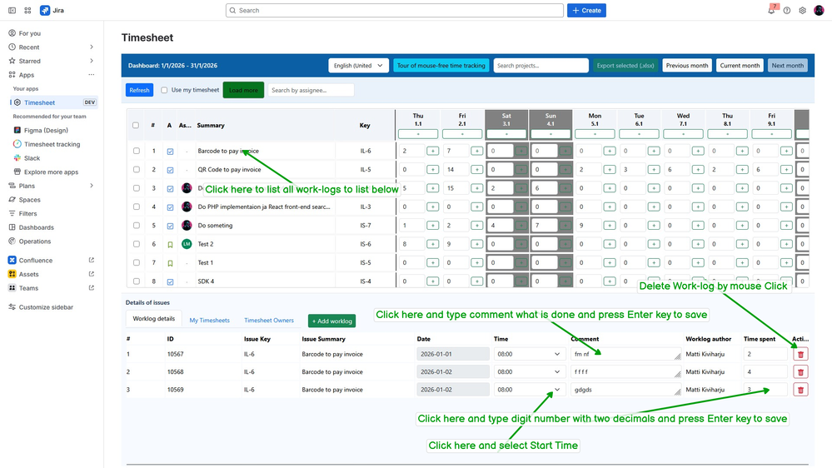Image resolution: width=832 pixels, height=468 pixels.
Task: Open the settings gear icon
Action: [802, 10]
